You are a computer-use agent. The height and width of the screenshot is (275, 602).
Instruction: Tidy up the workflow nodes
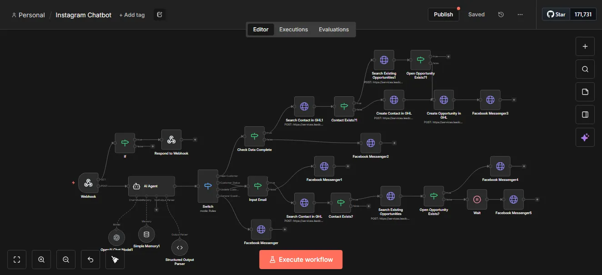(115, 260)
